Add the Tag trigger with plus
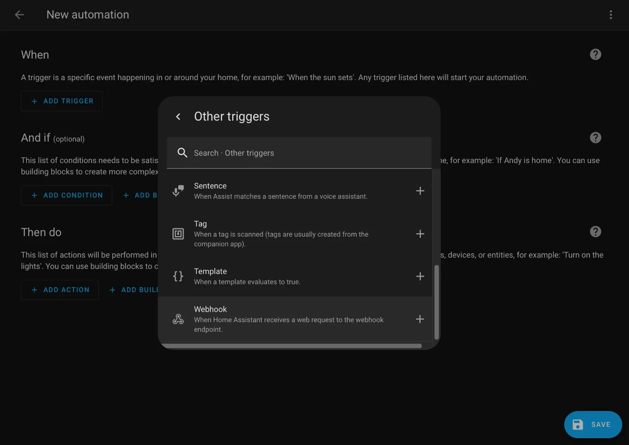 [420, 234]
